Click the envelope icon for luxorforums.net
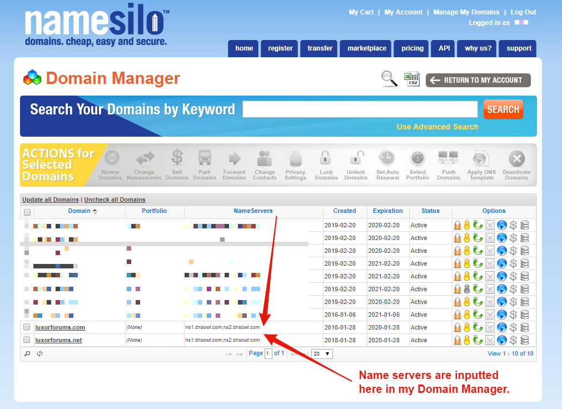This screenshot has width=562, height=409. pyautogui.click(x=490, y=340)
